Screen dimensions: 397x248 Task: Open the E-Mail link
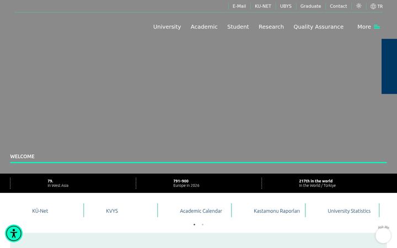pos(239,6)
